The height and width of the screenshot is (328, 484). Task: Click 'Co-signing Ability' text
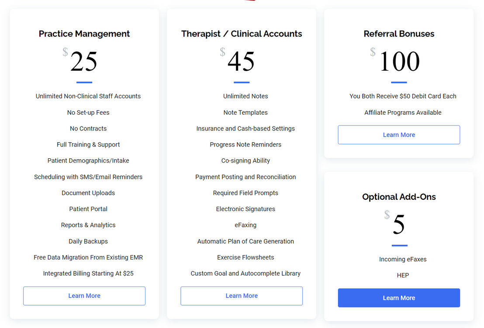tap(245, 161)
